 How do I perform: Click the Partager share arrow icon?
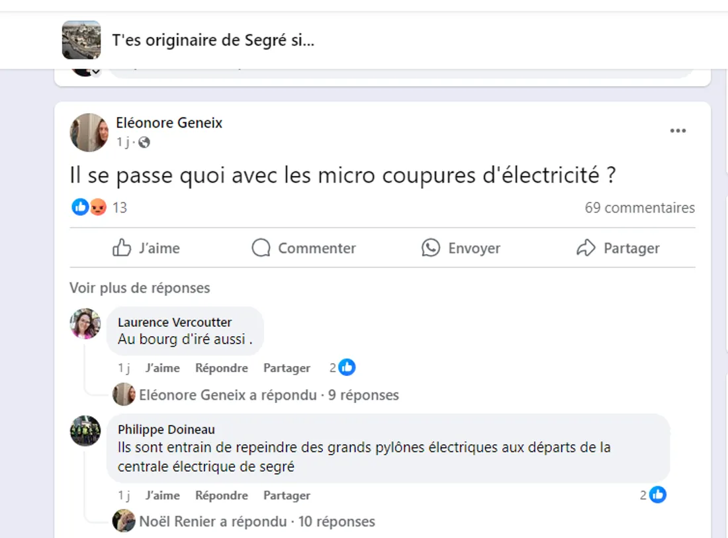pyautogui.click(x=585, y=247)
